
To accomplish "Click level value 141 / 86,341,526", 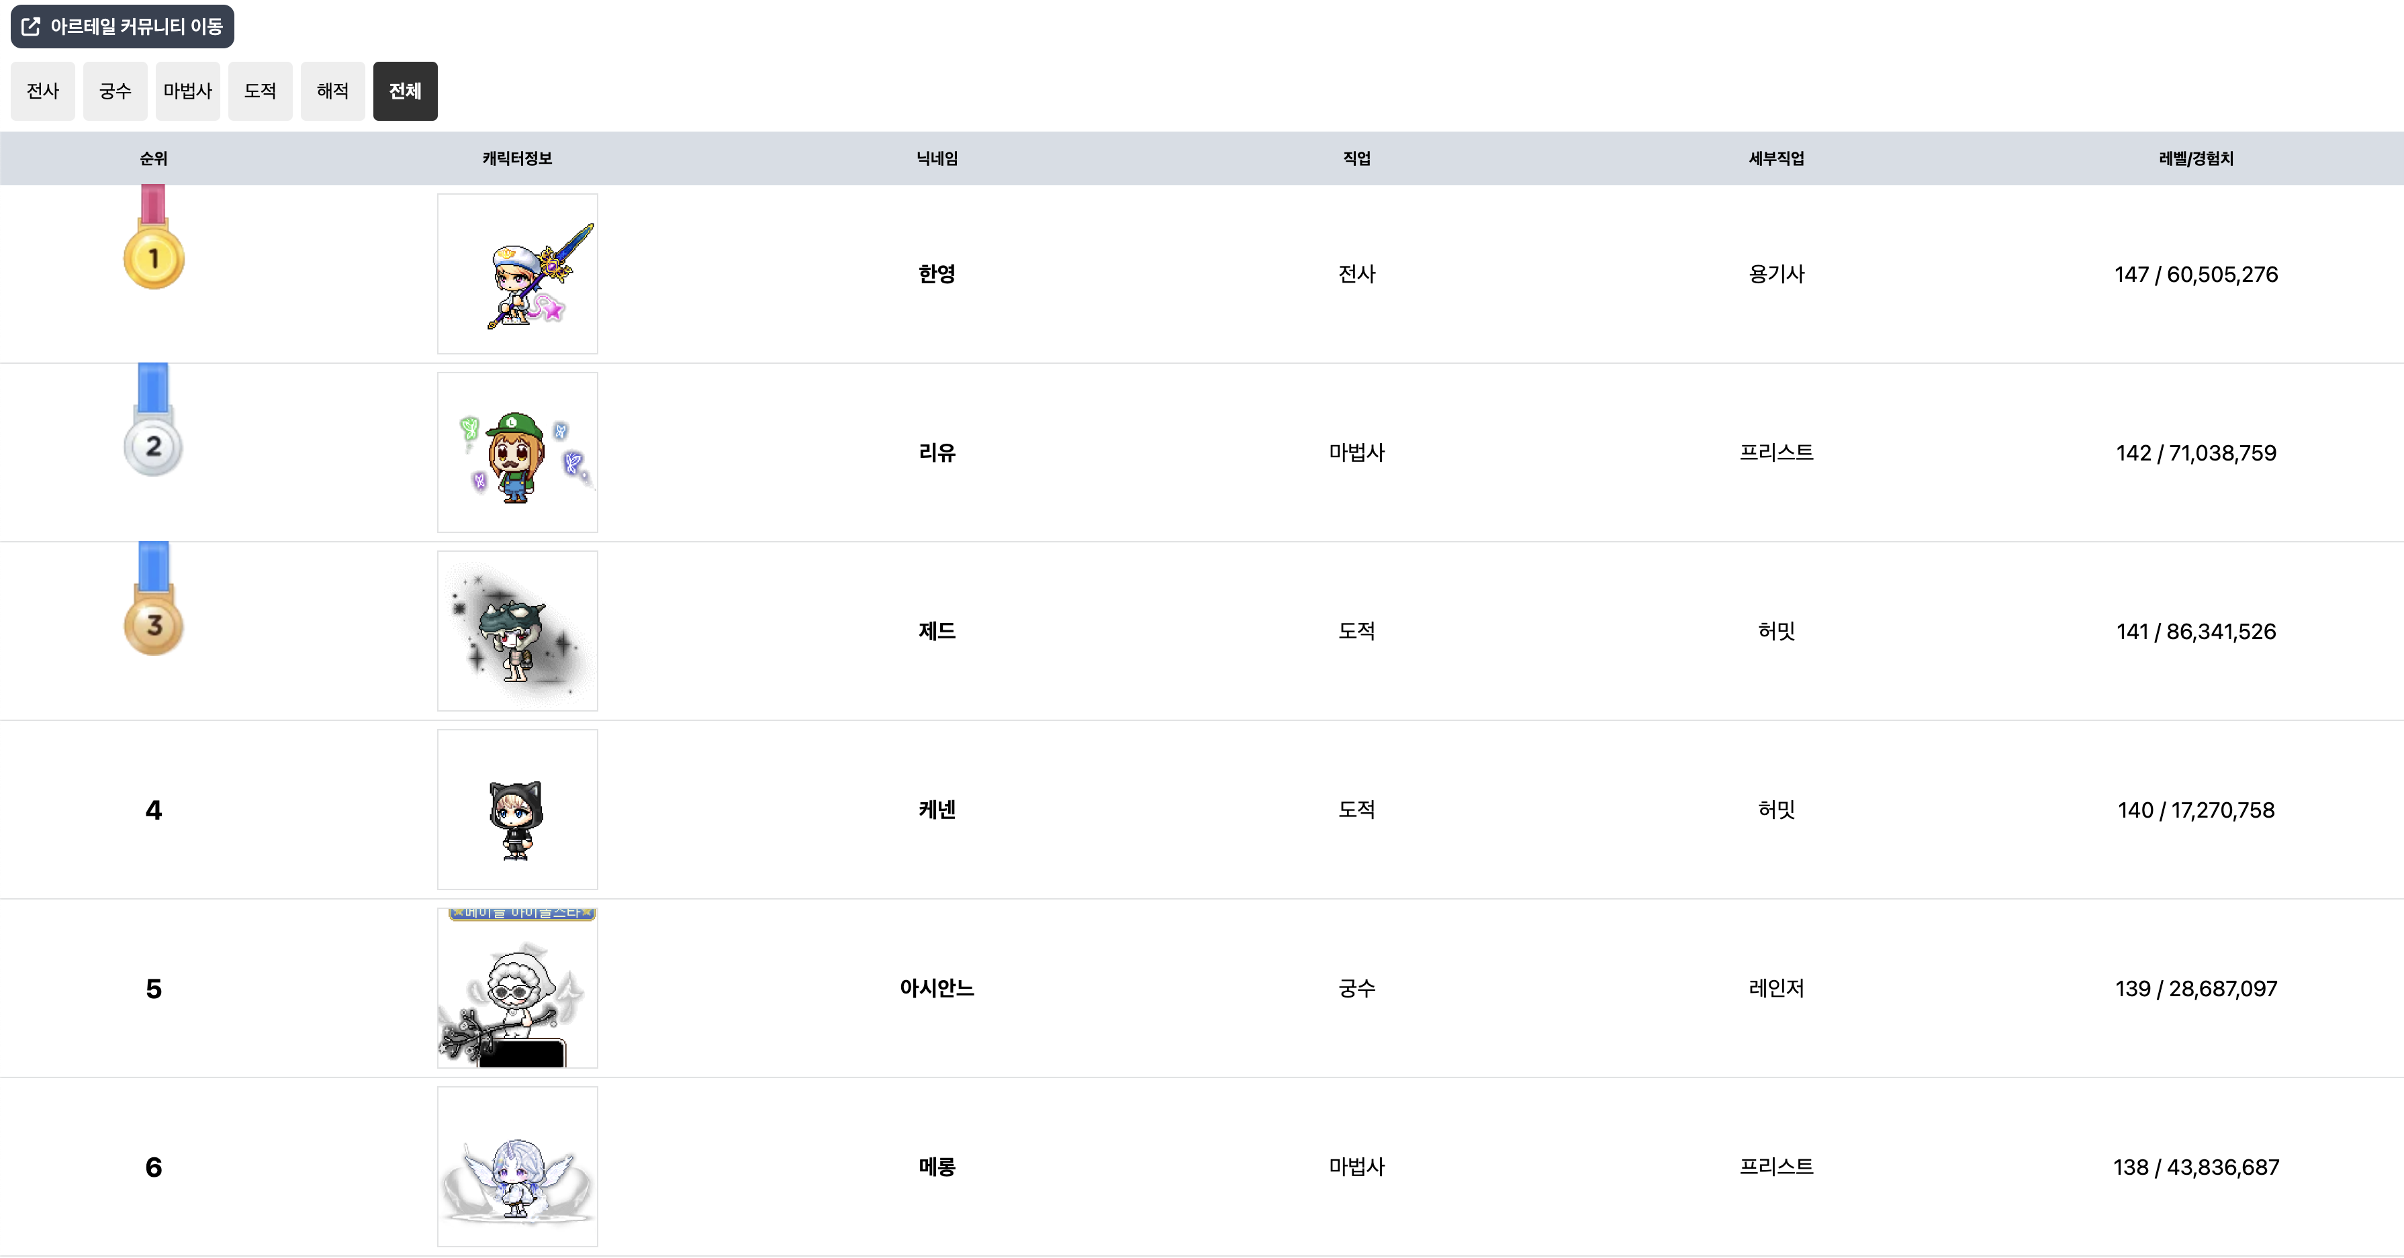I will coord(2196,632).
